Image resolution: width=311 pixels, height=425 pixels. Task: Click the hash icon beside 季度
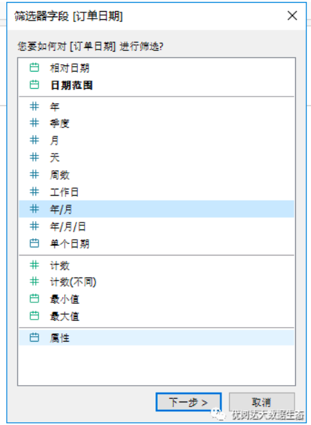34,123
